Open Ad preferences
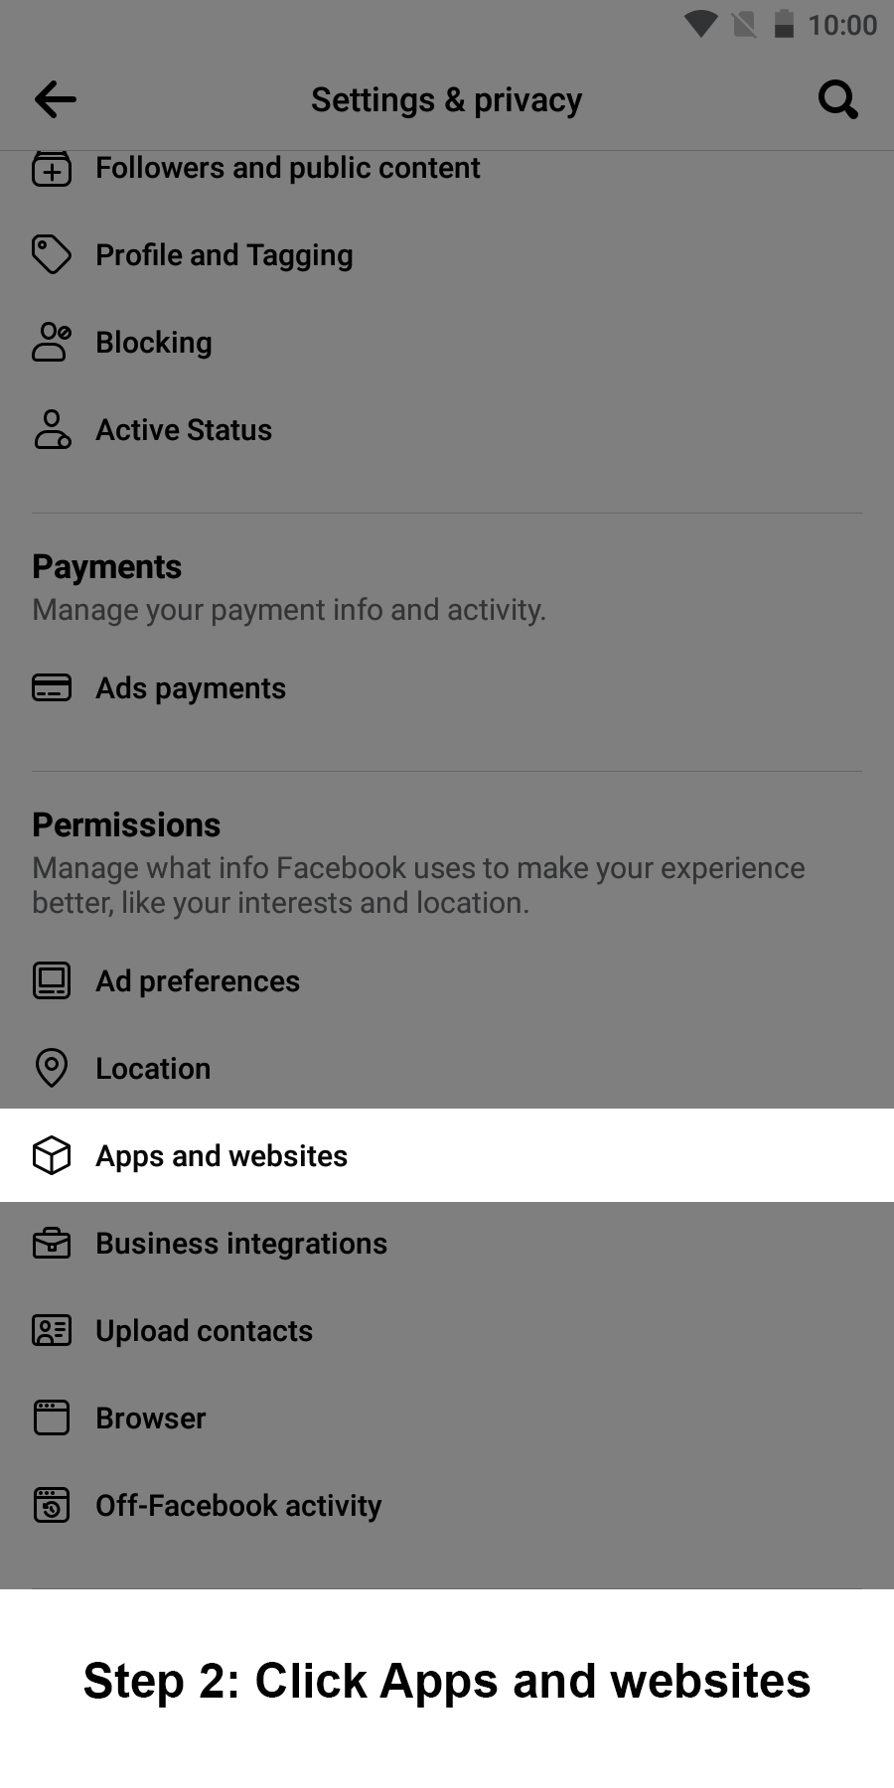The image size is (894, 1788). [x=198, y=981]
